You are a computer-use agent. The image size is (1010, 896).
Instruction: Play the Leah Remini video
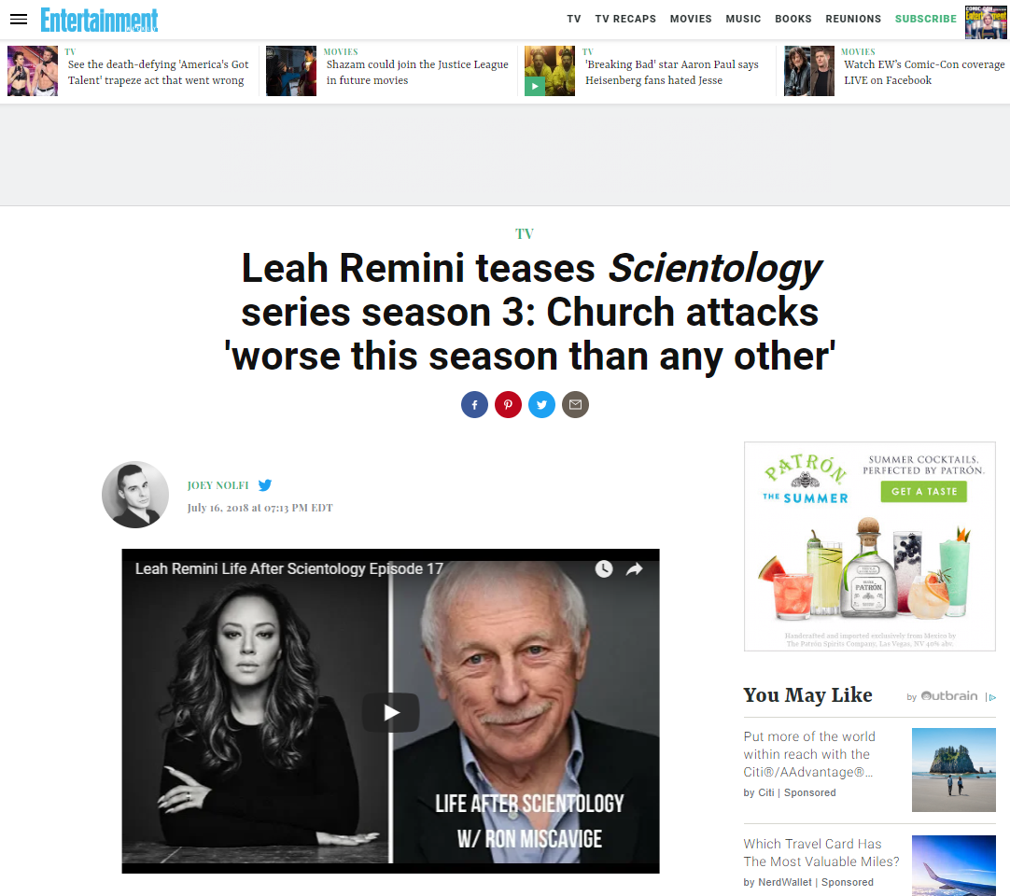pyautogui.click(x=390, y=712)
